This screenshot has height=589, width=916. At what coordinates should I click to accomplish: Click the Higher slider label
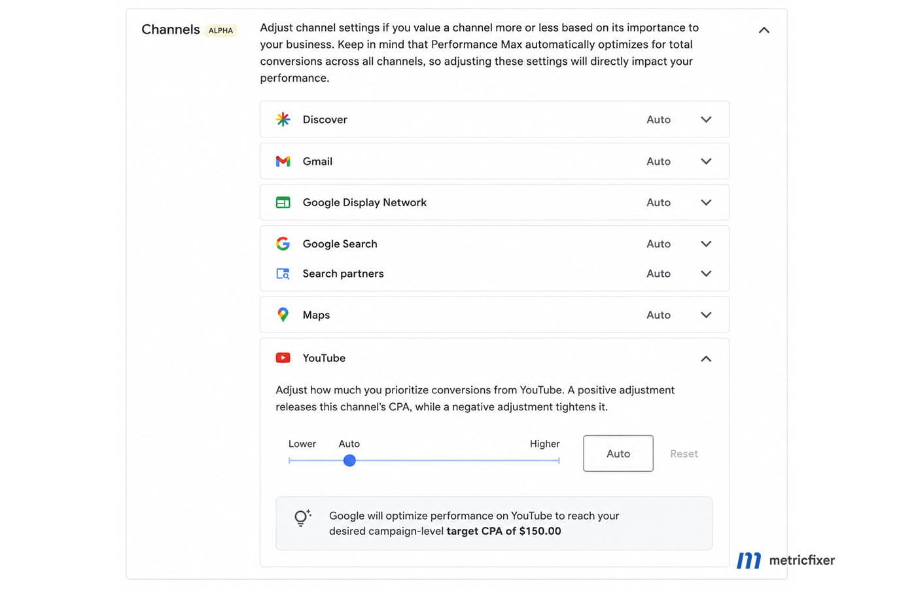pos(544,444)
